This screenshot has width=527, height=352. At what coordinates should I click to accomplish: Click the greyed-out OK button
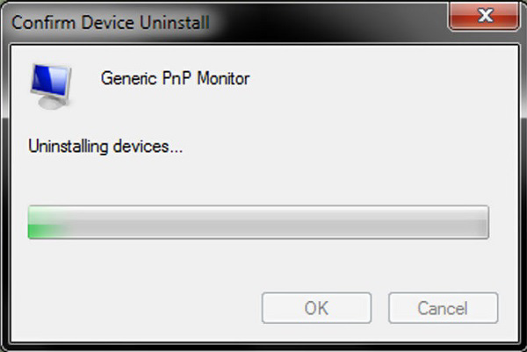(316, 307)
